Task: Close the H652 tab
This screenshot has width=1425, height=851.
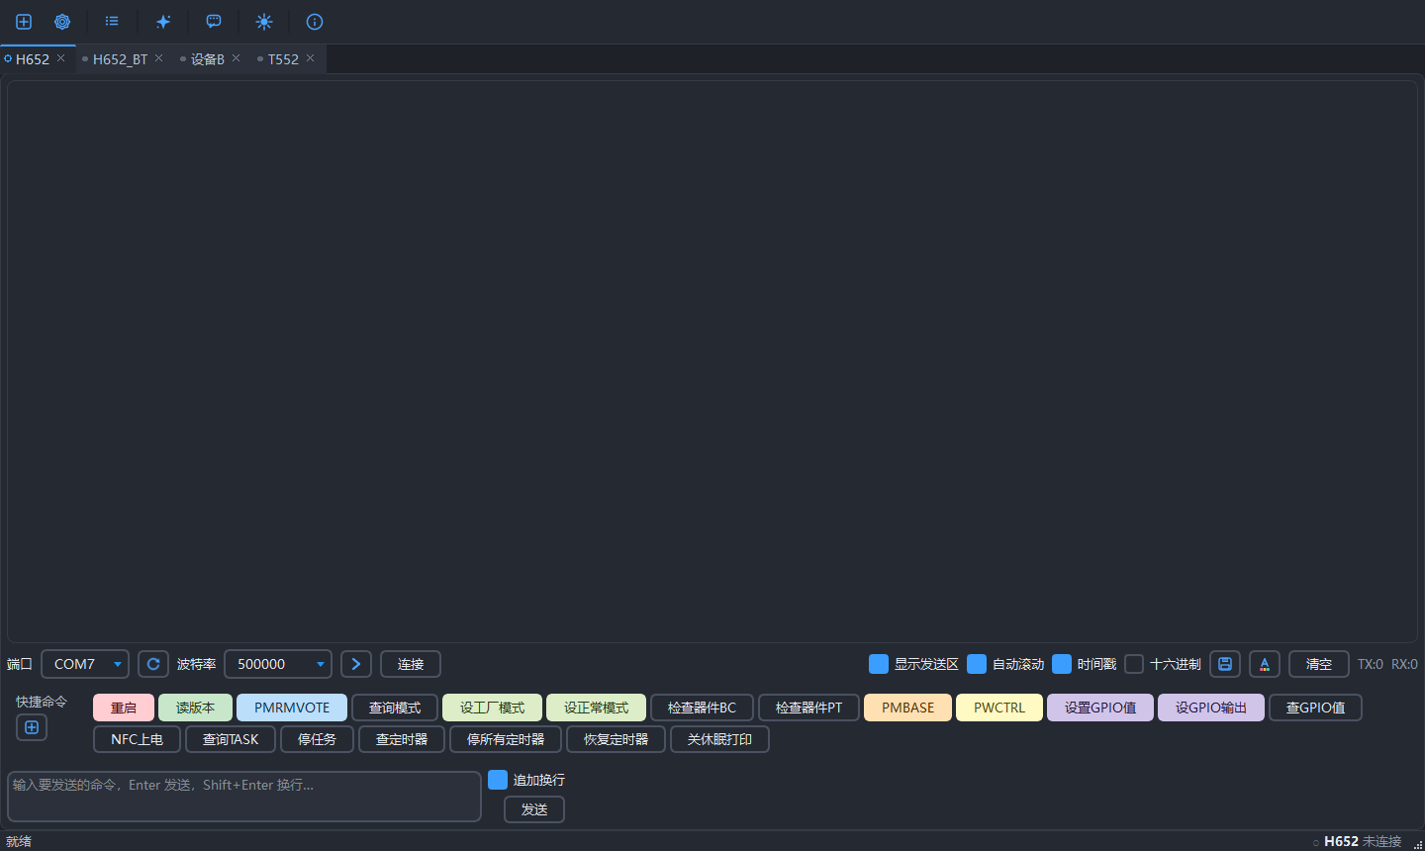Action: (x=60, y=58)
